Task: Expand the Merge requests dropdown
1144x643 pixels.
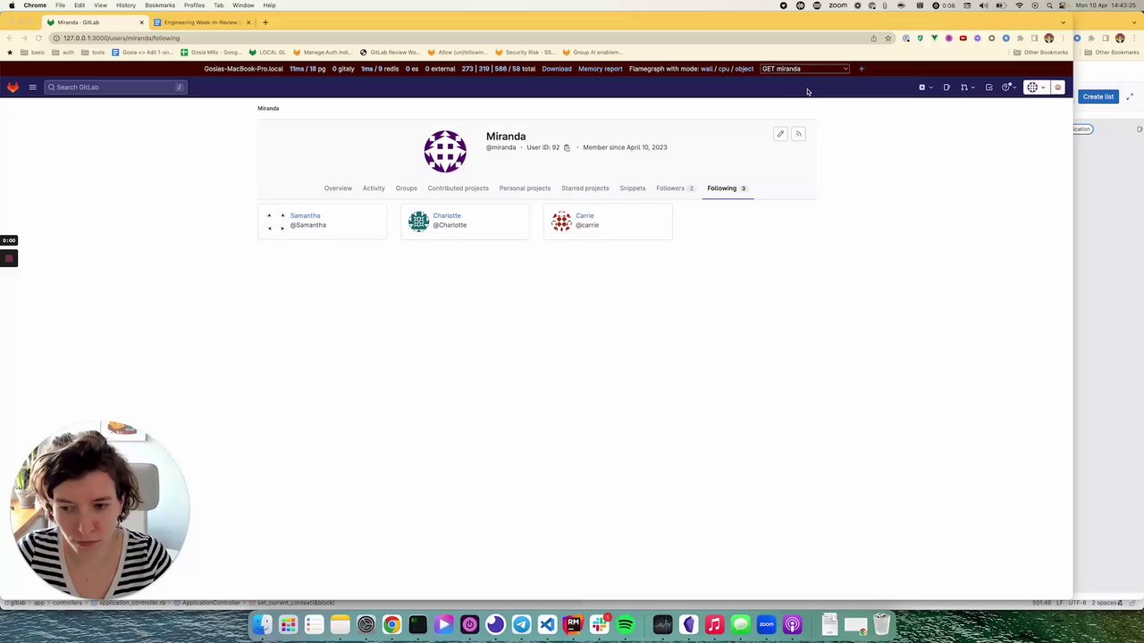Action: click(x=967, y=88)
